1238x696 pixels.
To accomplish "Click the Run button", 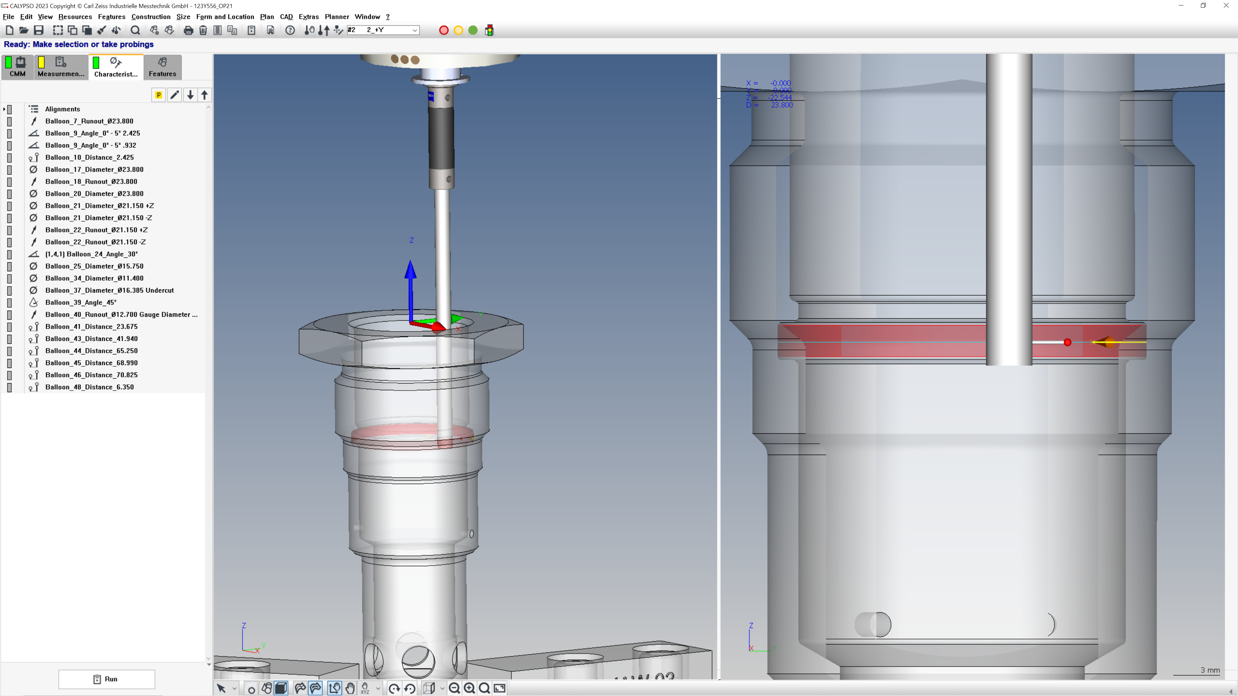I will 107,679.
